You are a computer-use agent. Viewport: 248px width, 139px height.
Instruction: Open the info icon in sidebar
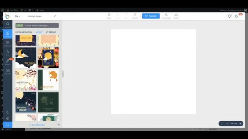tap(8, 119)
